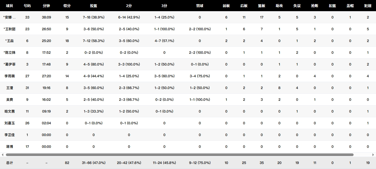Select player name 刘嘉玉

click(x=9, y=123)
